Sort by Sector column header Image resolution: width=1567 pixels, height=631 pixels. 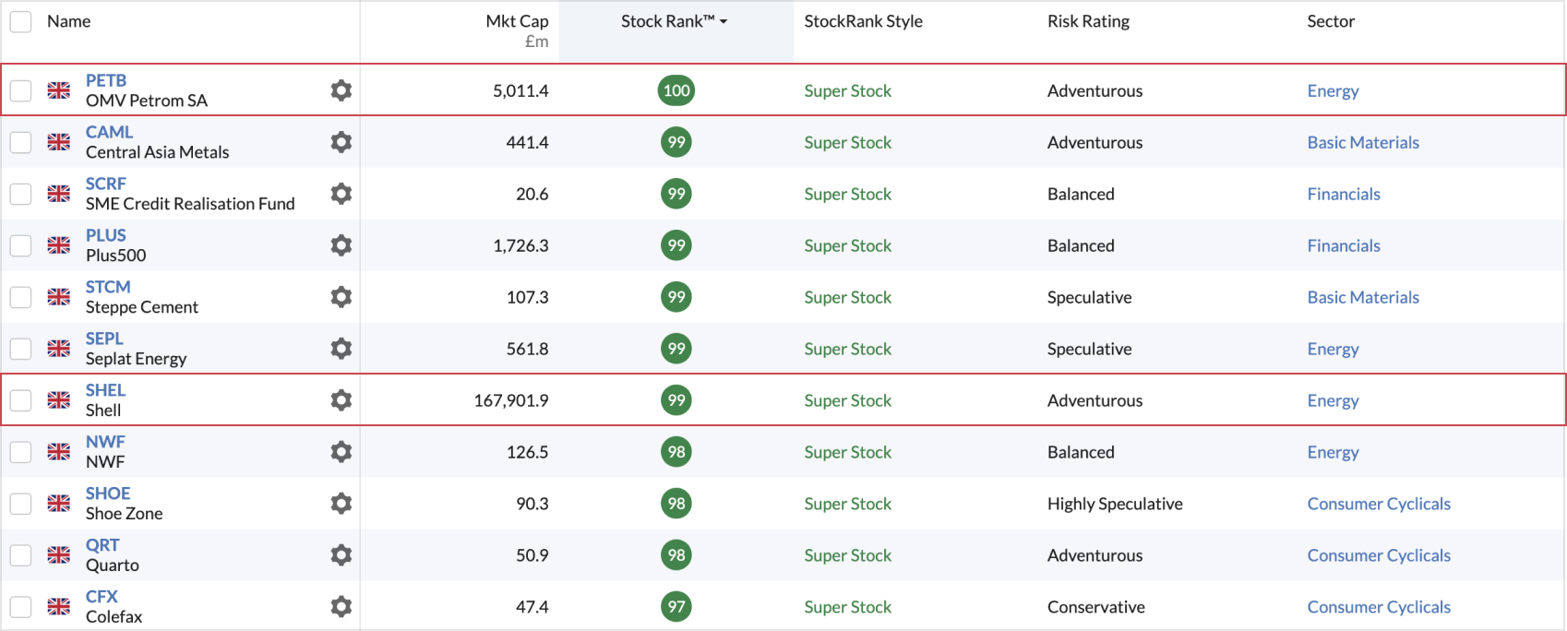pos(1331,21)
